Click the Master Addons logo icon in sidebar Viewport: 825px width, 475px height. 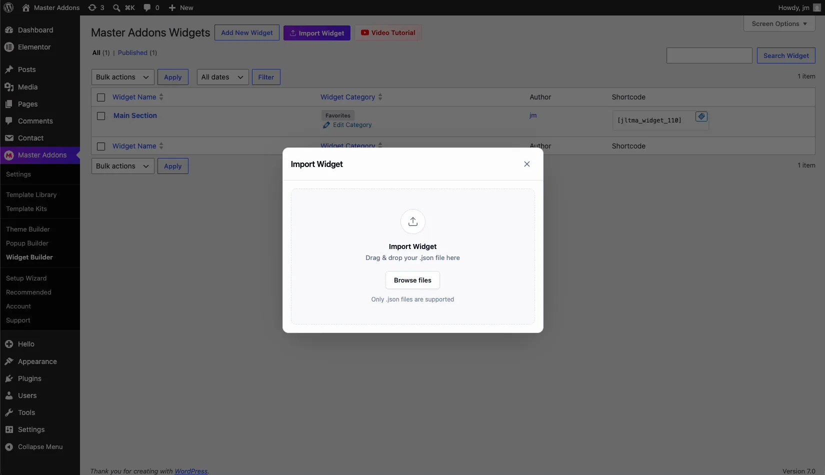click(9, 155)
